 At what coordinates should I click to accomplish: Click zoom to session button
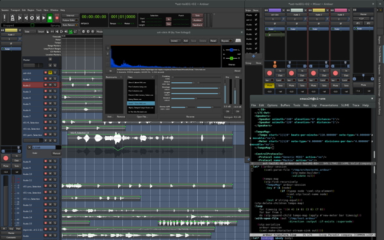(93, 31)
